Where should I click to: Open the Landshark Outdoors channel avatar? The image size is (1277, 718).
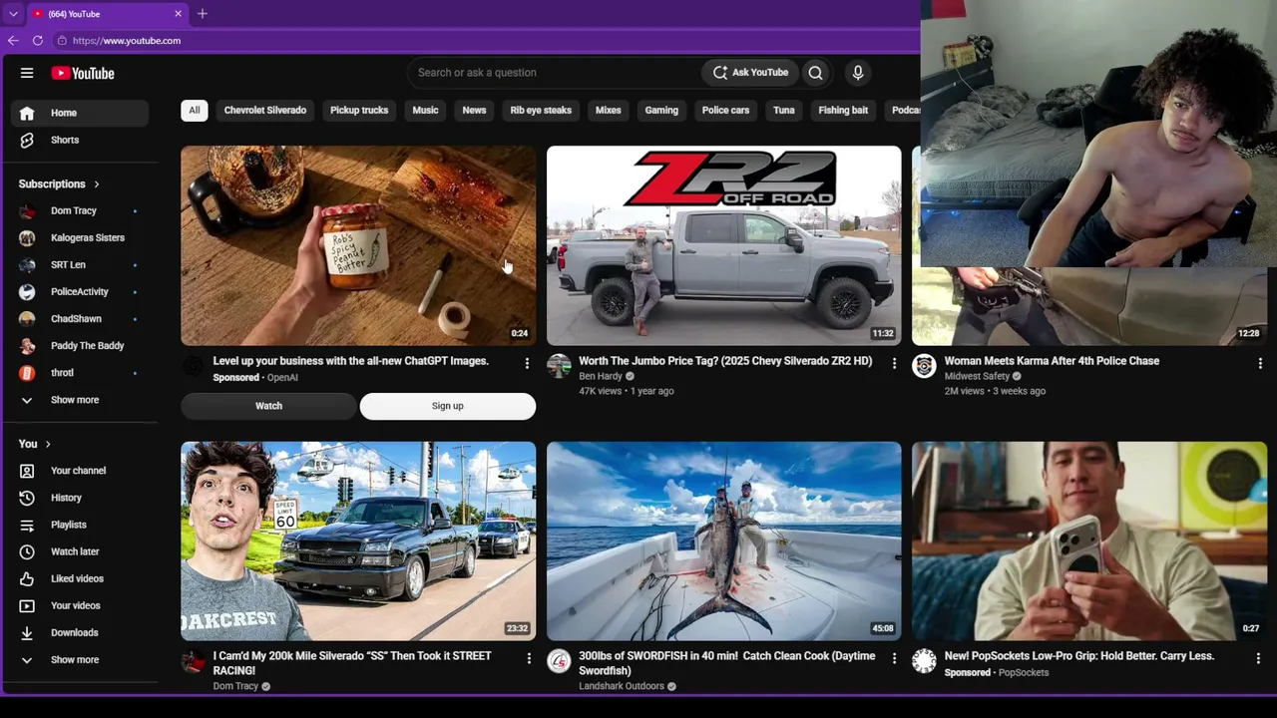pyautogui.click(x=559, y=661)
